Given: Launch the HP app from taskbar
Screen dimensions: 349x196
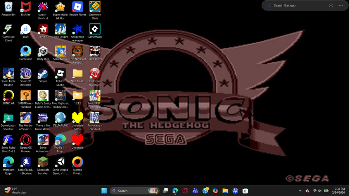Looking at the screenshot, I should tap(235, 191).
